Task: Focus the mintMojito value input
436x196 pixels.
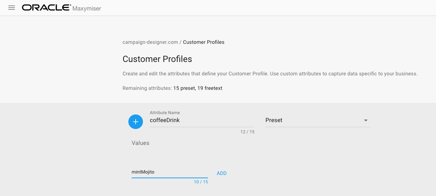Action: (x=169, y=172)
